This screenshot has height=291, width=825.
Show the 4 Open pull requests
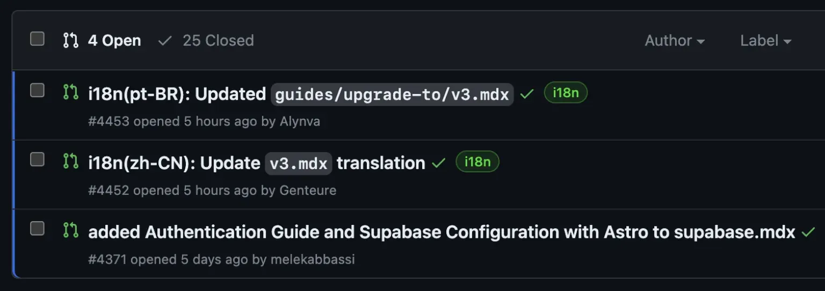[x=114, y=40]
